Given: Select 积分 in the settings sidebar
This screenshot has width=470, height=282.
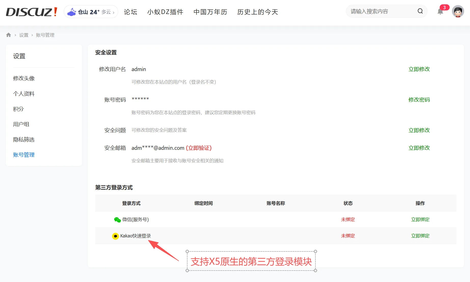Looking at the screenshot, I should [x=19, y=109].
